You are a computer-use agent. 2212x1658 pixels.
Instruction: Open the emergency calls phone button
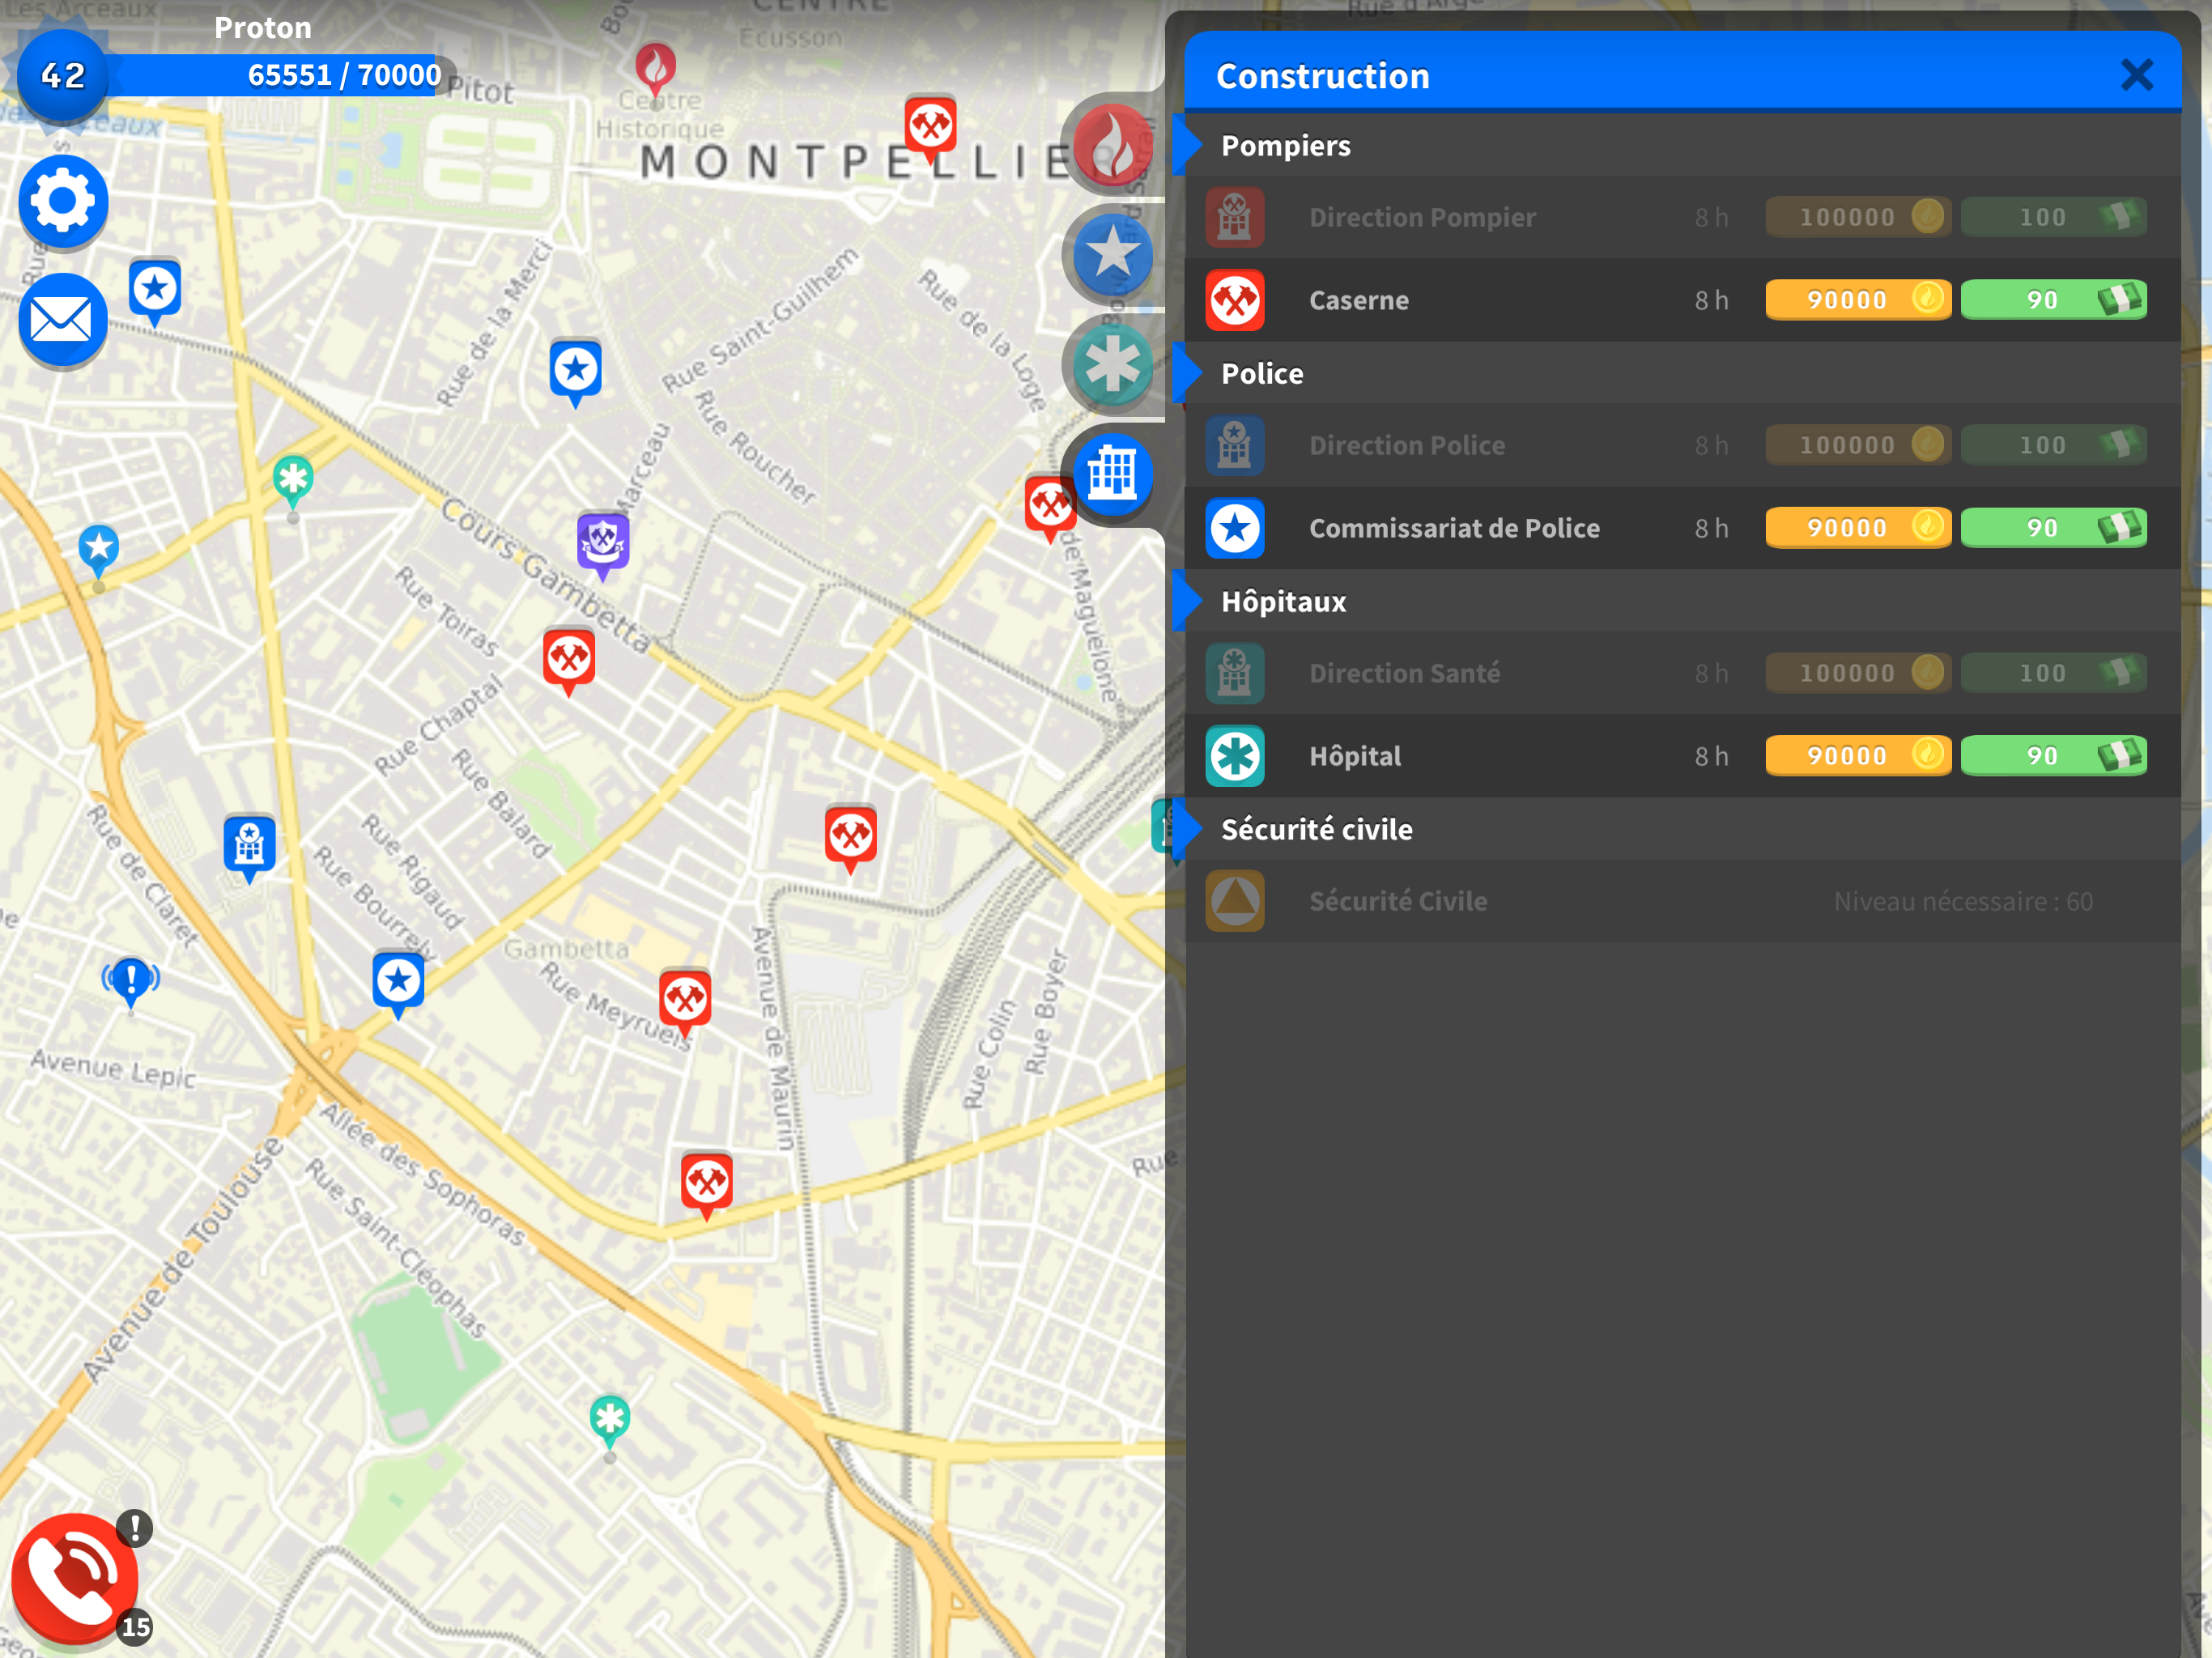click(74, 1579)
